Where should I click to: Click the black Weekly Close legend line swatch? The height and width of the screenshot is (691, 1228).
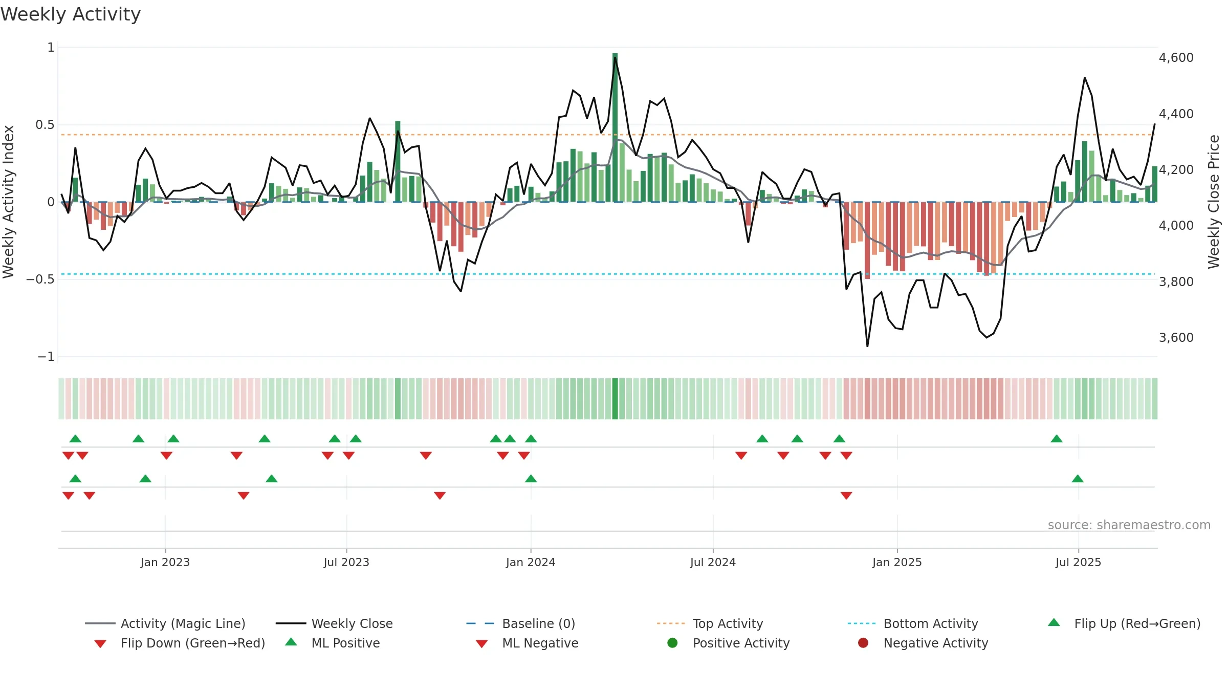coord(291,623)
